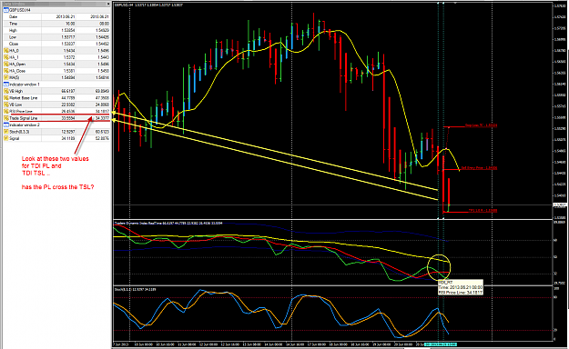569x349 pixels.
Task: Select the Low row label
Action: [13, 37]
